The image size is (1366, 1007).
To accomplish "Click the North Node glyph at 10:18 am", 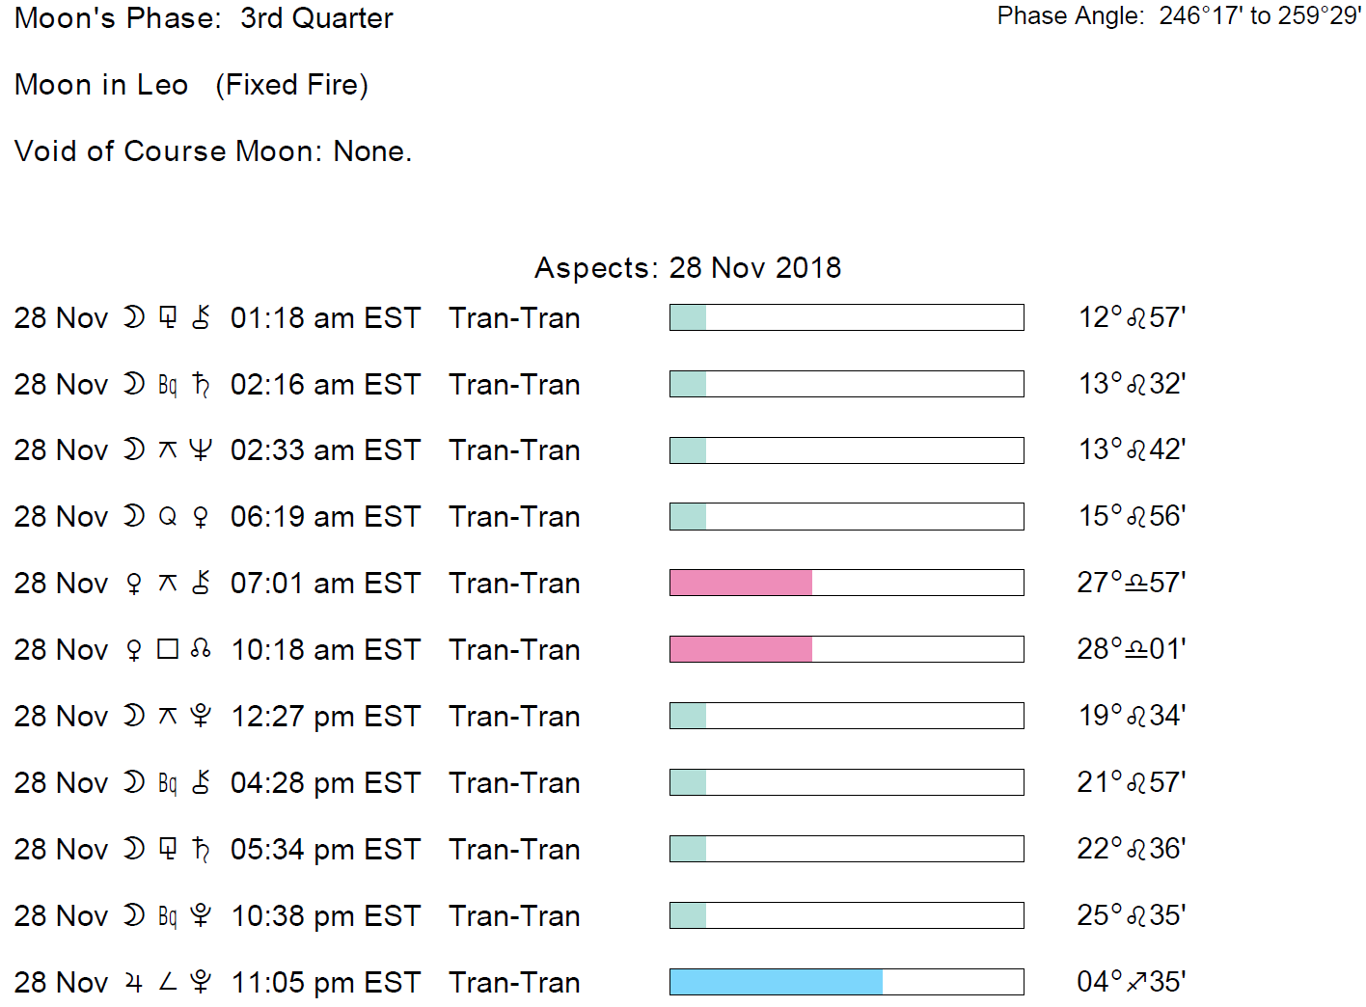I will (x=201, y=649).
